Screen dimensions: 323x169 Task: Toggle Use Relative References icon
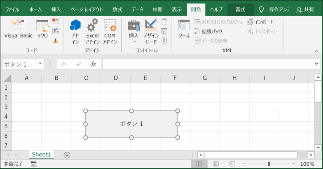55,31
